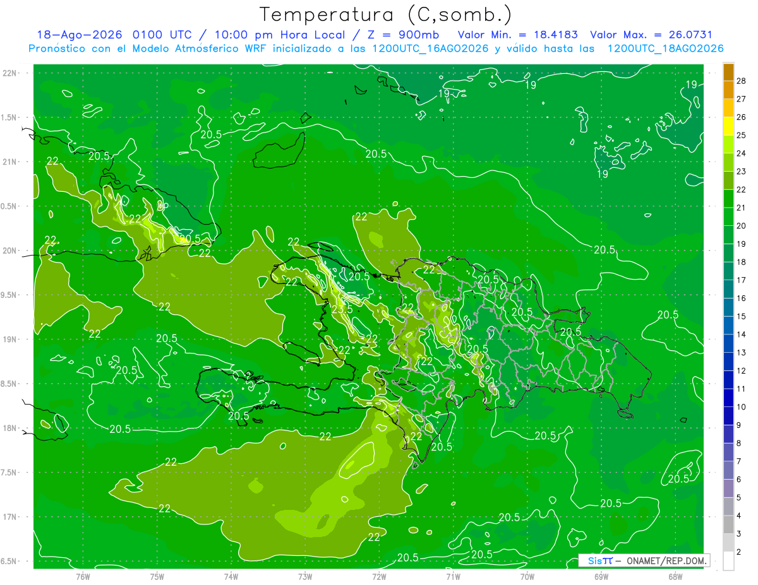
Task: Select the green color bar segment between 20 and 21
Action: point(728,217)
